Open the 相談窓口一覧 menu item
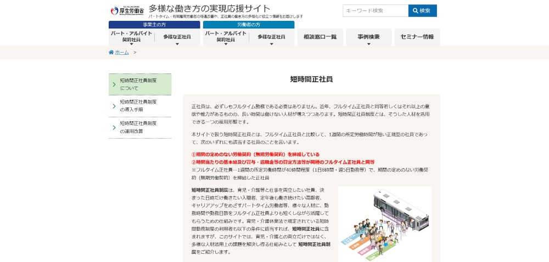Image resolution: width=549 pixels, height=262 pixels. 320,37
